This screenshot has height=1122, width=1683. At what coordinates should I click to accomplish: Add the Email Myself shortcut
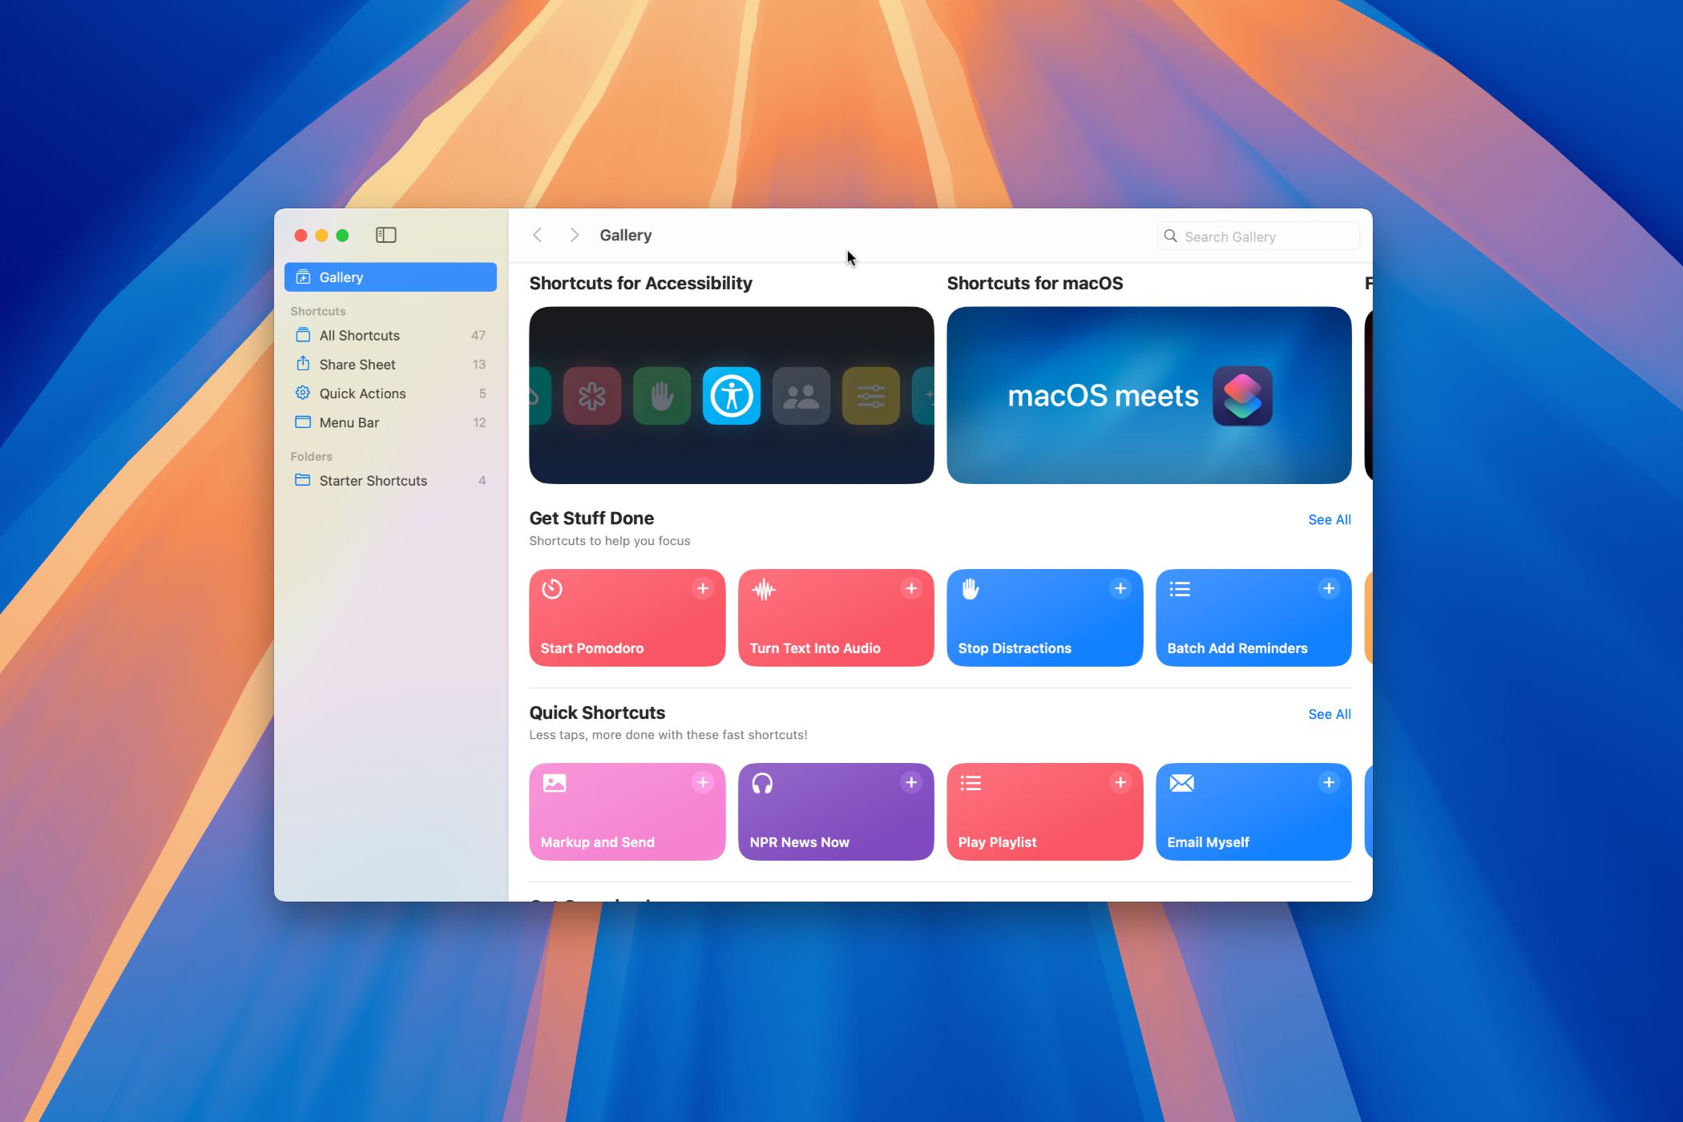[1328, 783]
